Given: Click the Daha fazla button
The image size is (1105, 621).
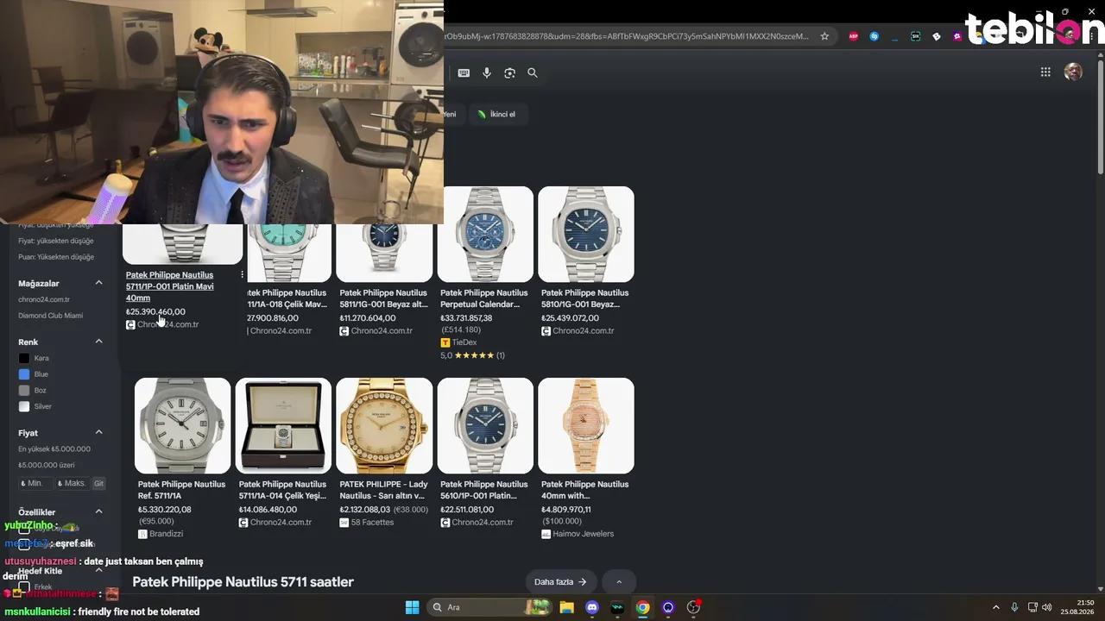Looking at the screenshot, I should 560,582.
